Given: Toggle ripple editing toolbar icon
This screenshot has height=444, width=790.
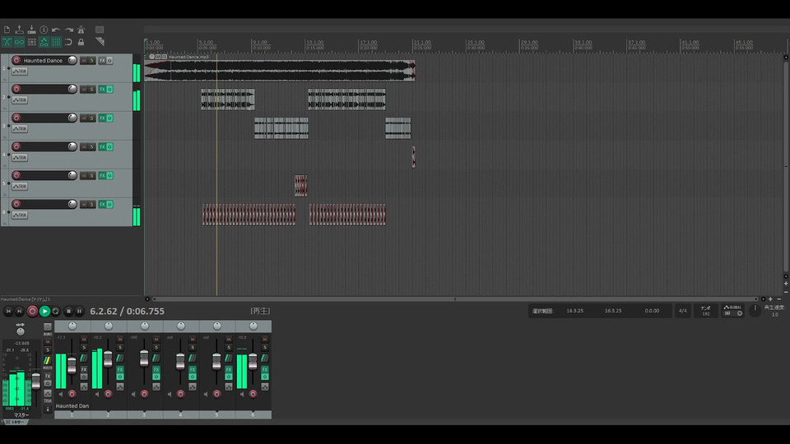Looking at the screenshot, I should 32,42.
